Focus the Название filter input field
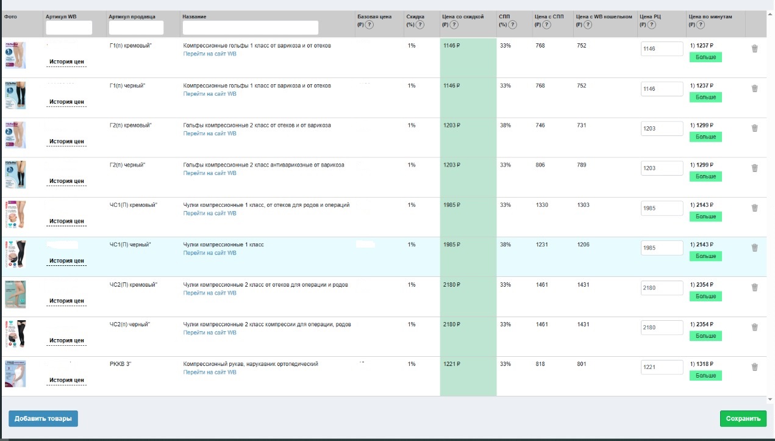This screenshot has width=775, height=441. (251, 27)
